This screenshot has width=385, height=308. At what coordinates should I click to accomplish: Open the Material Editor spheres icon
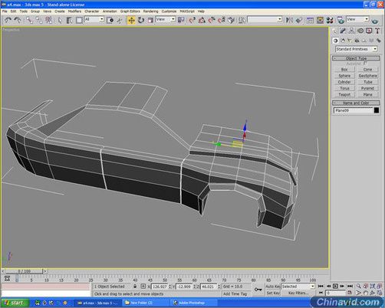click(x=330, y=20)
